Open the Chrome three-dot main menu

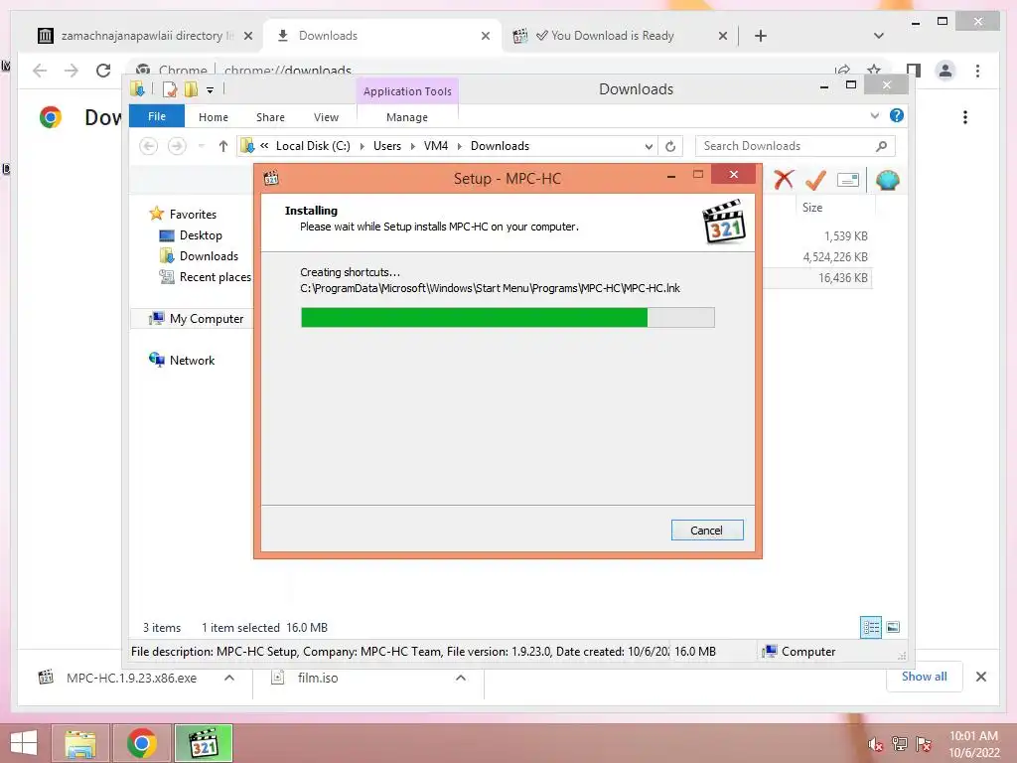point(977,71)
